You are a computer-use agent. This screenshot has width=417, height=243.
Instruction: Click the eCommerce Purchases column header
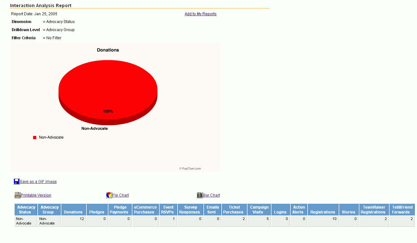(x=146, y=210)
